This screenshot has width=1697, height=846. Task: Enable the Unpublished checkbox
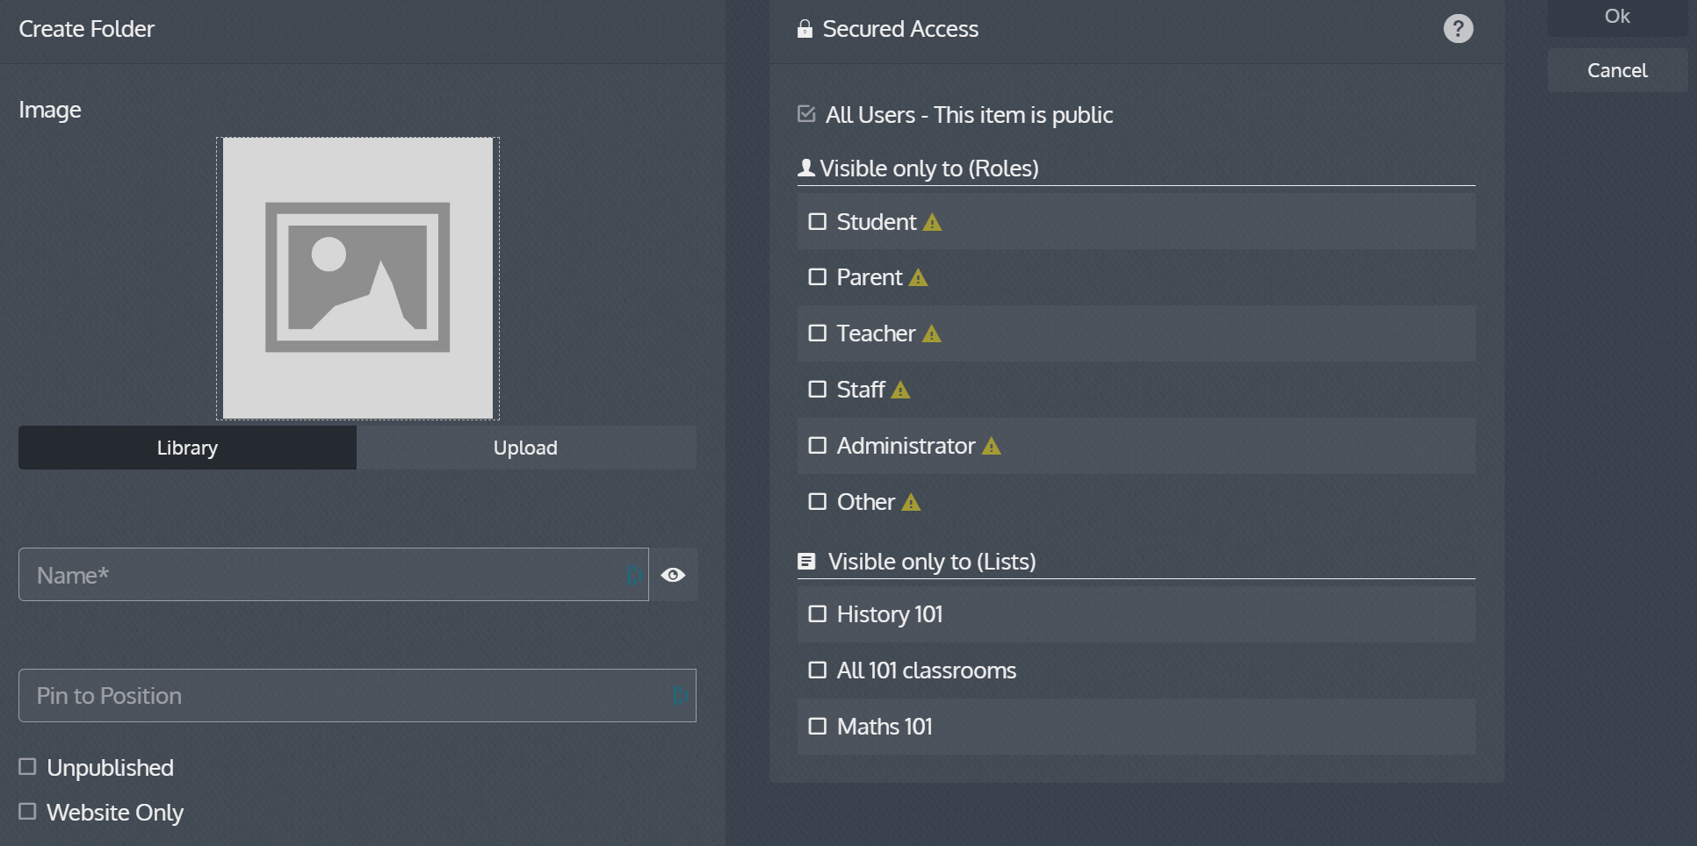(x=28, y=767)
